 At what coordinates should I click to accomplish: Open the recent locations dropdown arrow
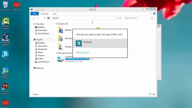tap(41, 18)
